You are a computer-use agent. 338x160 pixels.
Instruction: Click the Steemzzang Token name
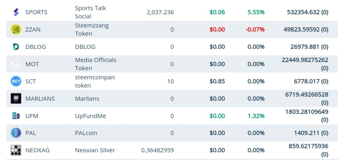coord(92,30)
